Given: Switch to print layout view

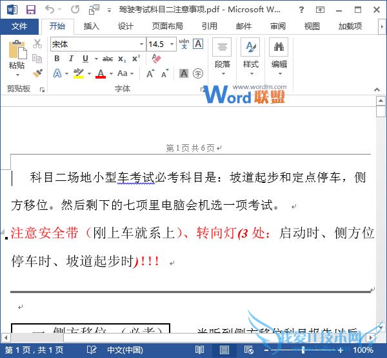Looking at the screenshot, I should (224, 350).
